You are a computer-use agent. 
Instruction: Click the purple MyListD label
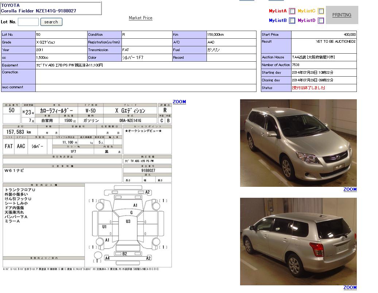[306, 21]
